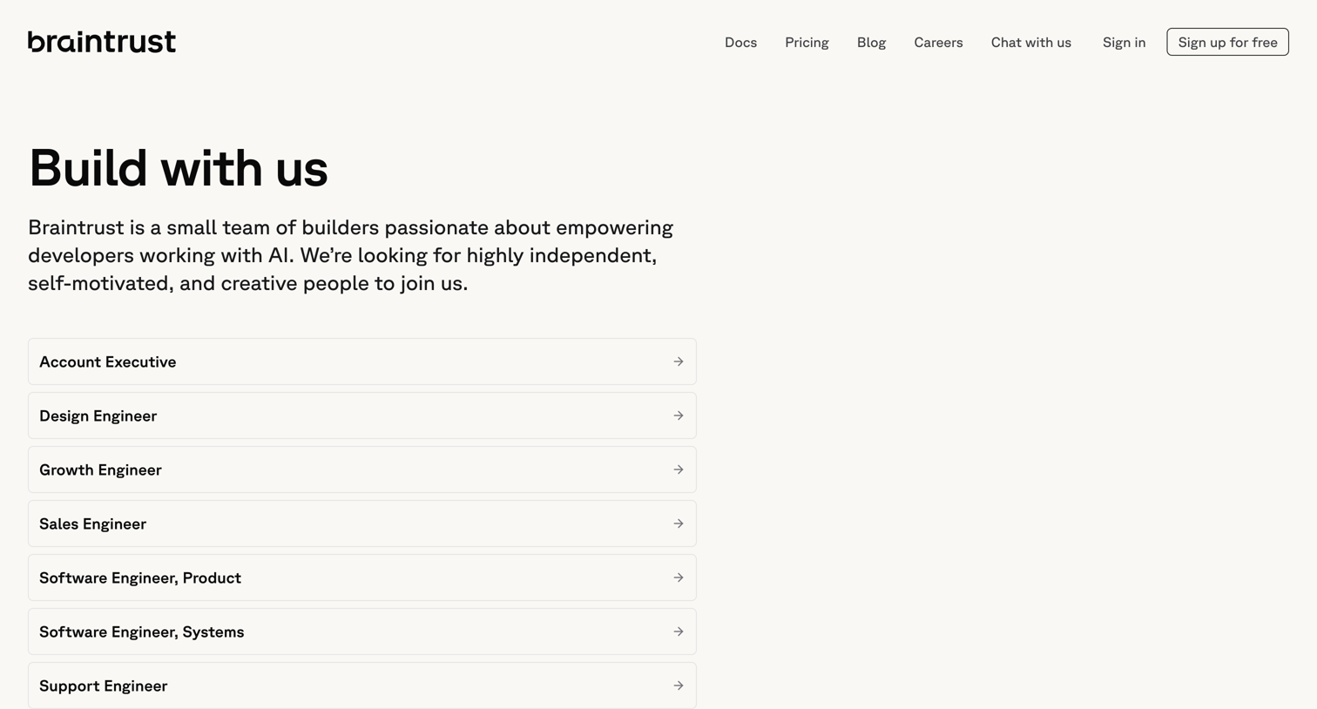This screenshot has height=709, width=1317.
Task: Open the Docs navigation link
Action: coord(740,42)
